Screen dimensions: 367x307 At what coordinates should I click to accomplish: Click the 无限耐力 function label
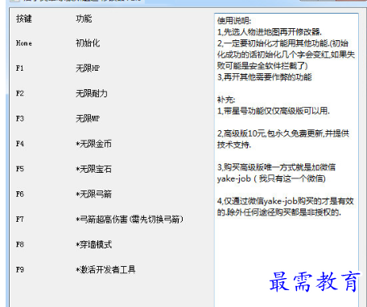pyautogui.click(x=92, y=93)
